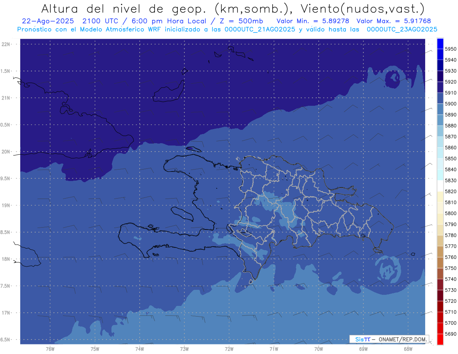The width and height of the screenshot is (458, 354).
Task: Select the '0000UTC_23AGO2025' valid-until time
Action: click(402, 29)
